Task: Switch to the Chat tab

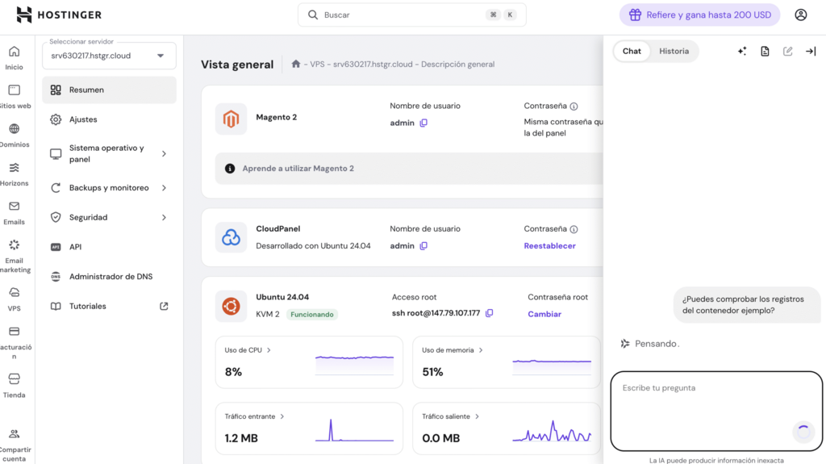Action: (632, 51)
